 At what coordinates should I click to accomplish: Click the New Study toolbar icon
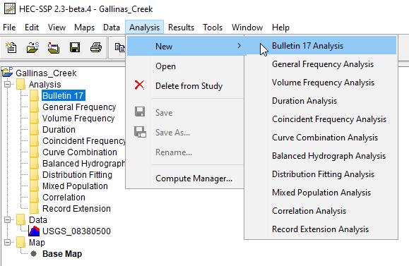click(11, 48)
